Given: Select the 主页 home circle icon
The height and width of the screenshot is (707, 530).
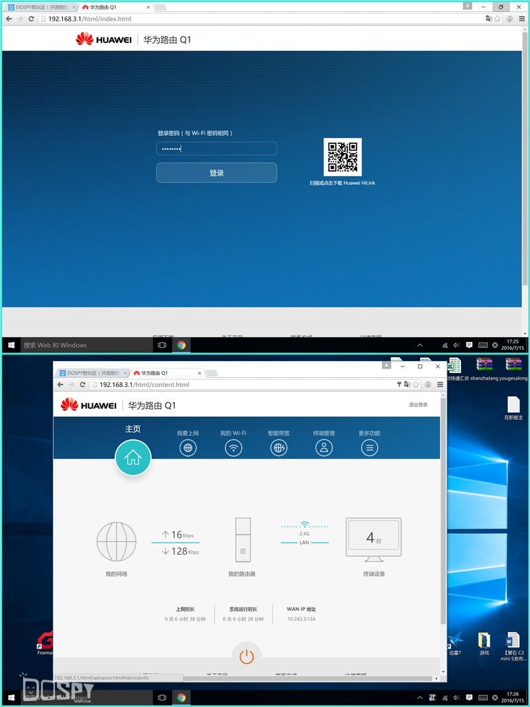Looking at the screenshot, I should click(133, 458).
